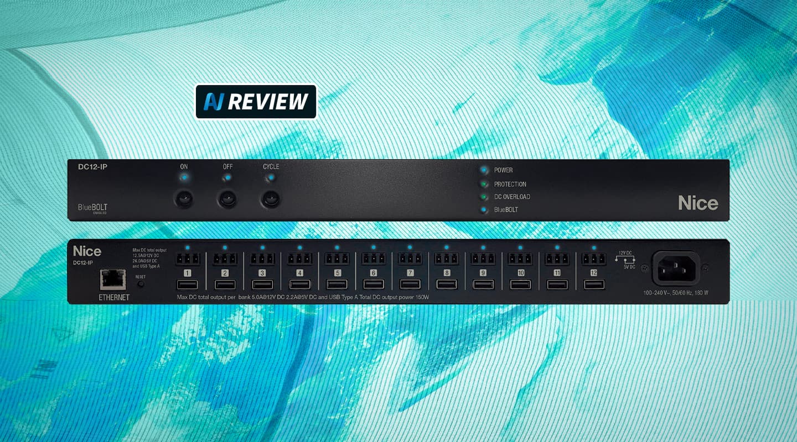Click the '12.5A@12V DC' specification text
Viewport: 797px width, 442px height.
147,255
